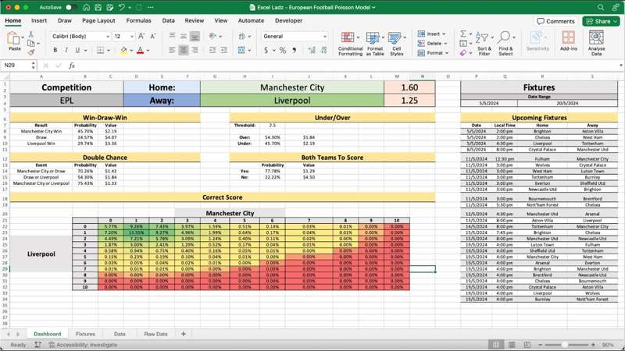Open the Format cells dropdown

(434, 53)
